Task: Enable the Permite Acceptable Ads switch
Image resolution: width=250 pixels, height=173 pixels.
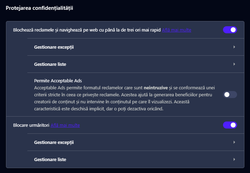Action: click(x=230, y=95)
